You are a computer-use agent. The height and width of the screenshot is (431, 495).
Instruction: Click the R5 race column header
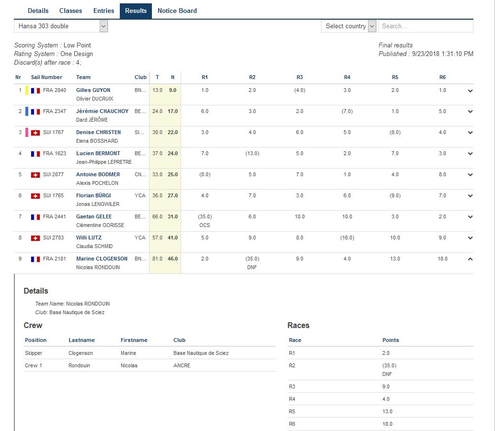pyautogui.click(x=395, y=77)
